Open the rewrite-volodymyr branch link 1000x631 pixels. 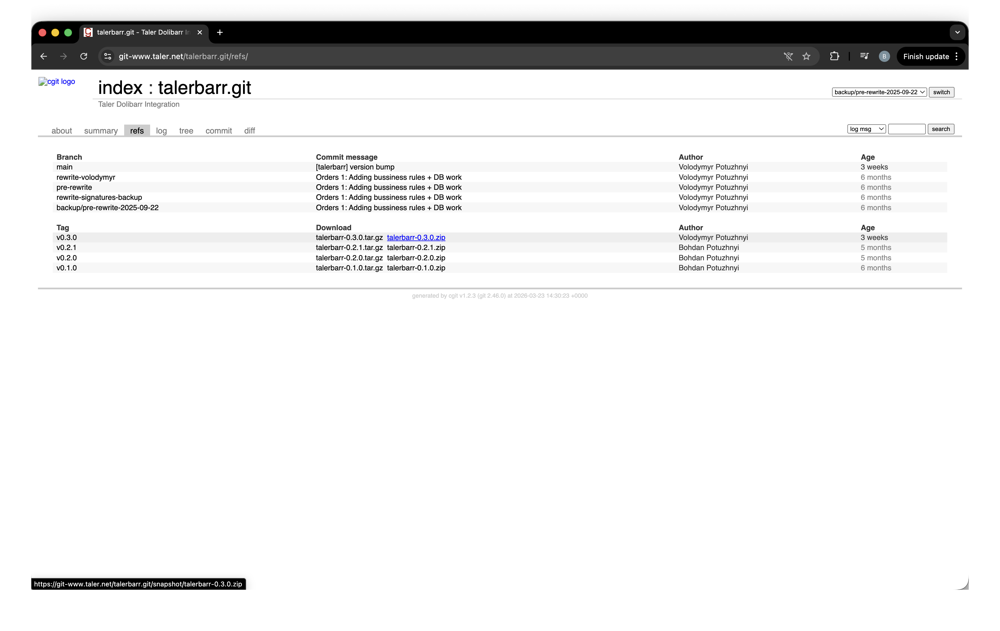86,177
